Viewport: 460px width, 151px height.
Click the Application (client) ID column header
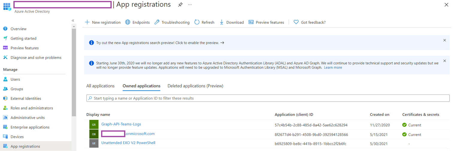[294, 115]
